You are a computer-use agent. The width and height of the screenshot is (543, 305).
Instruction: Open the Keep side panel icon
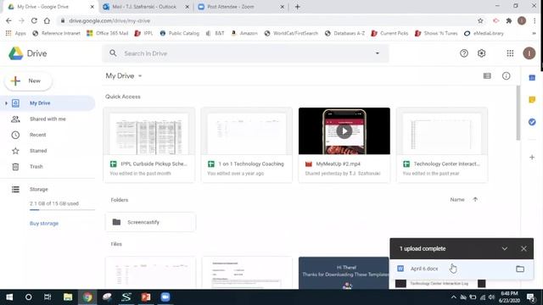[x=532, y=100]
